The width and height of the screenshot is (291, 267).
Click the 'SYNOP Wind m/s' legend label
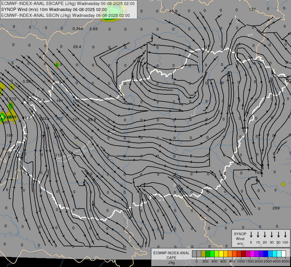[x=240, y=239]
